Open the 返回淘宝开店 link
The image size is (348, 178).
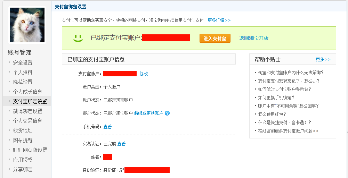click(253, 39)
